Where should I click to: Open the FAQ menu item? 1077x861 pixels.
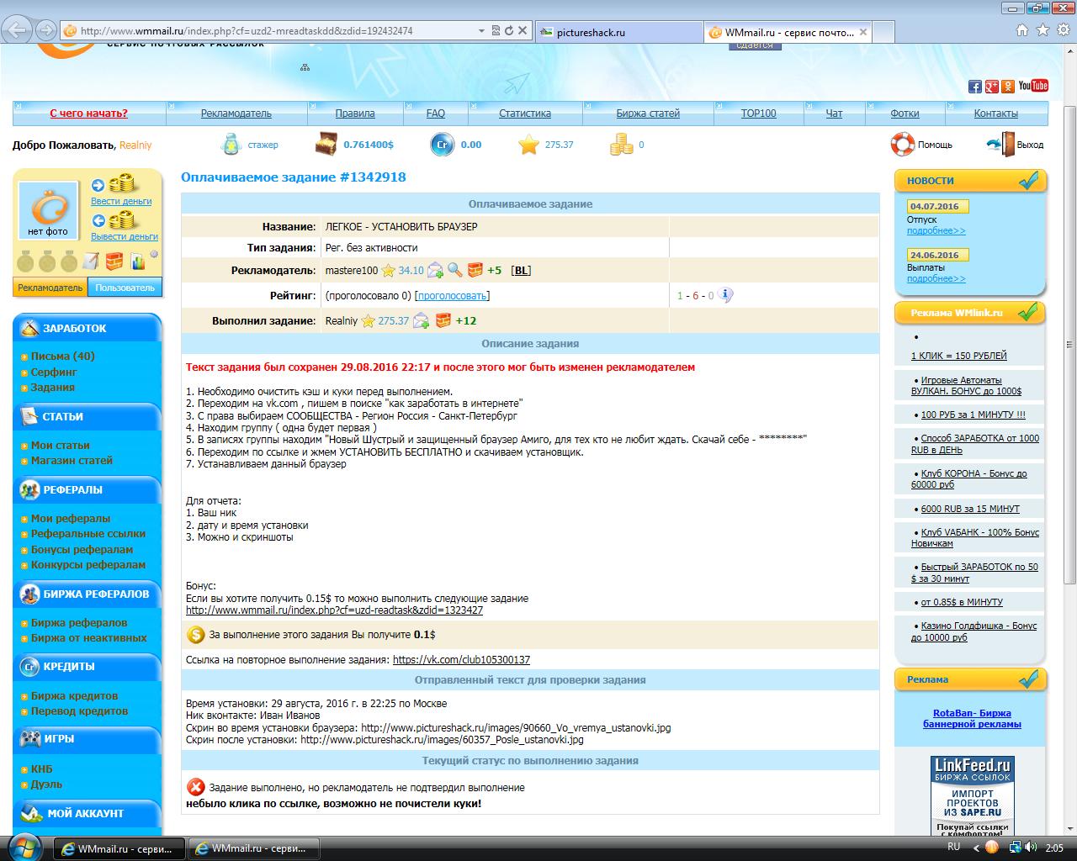point(436,113)
